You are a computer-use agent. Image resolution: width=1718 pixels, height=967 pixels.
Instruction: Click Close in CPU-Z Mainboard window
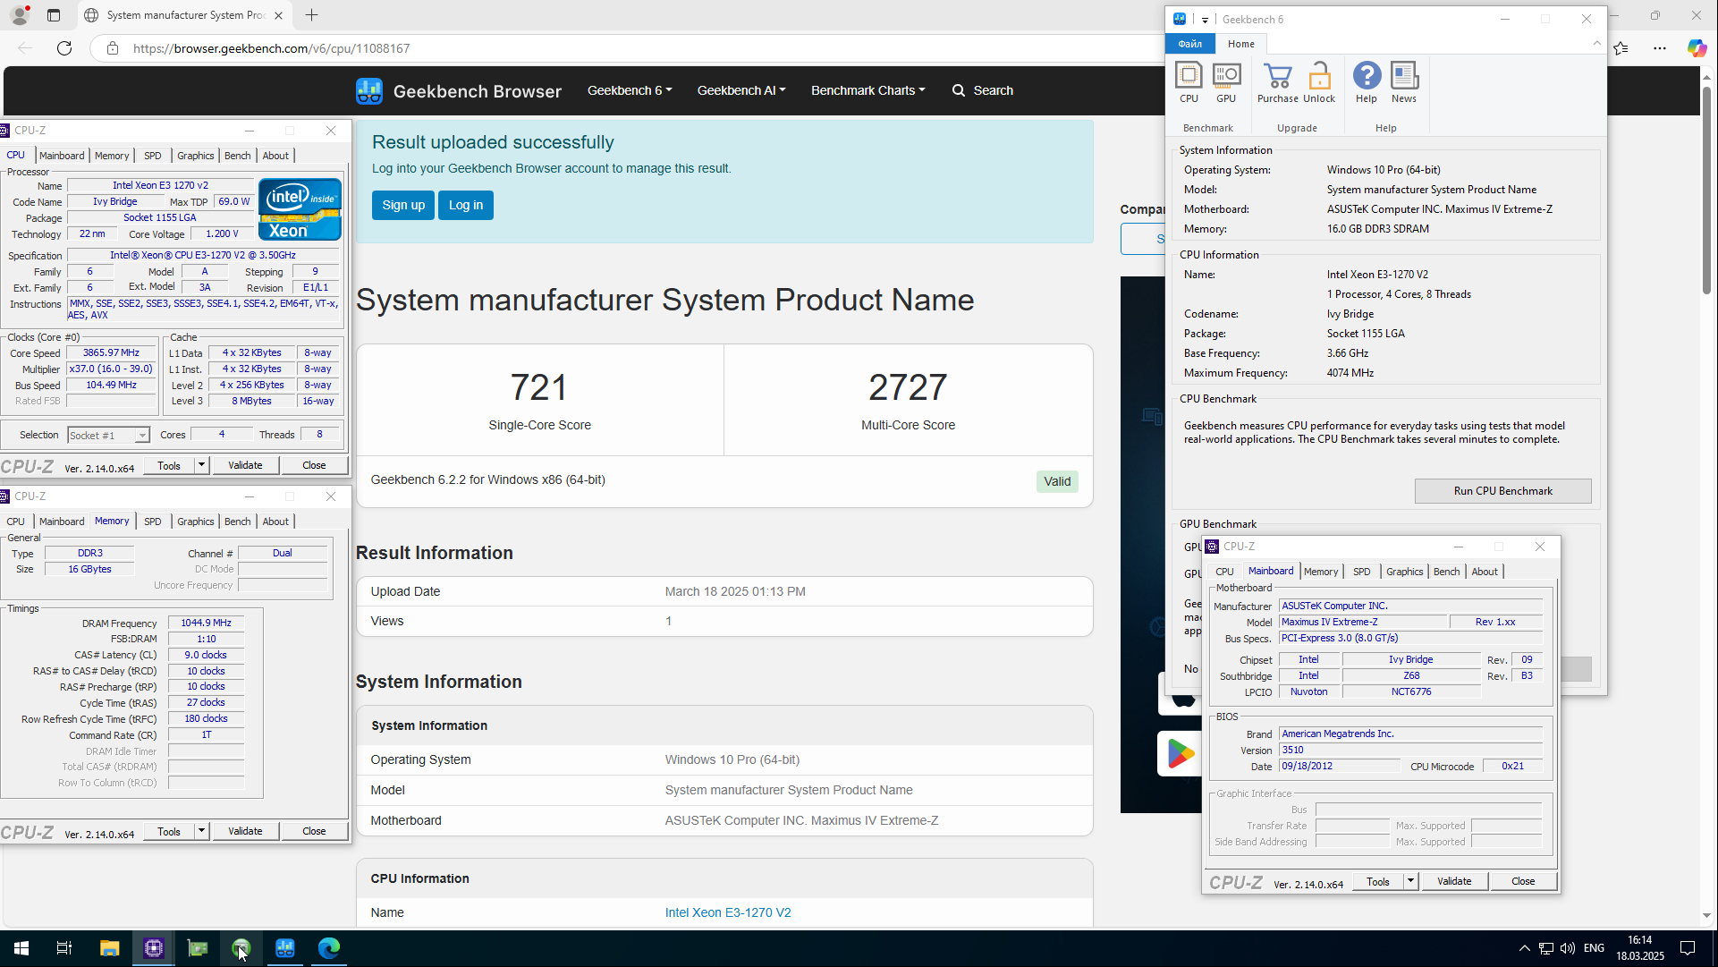(x=1523, y=881)
